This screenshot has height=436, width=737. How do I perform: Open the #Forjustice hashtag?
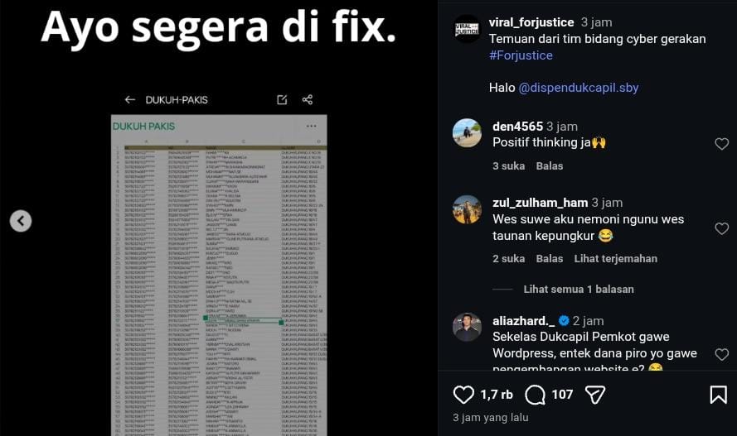[521, 55]
